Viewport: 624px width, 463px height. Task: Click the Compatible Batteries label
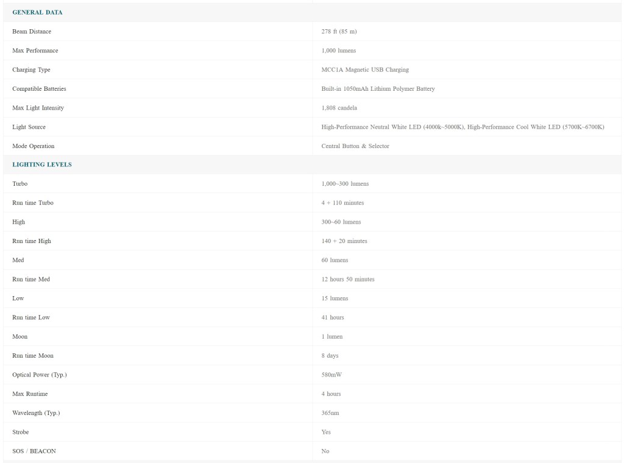39,89
